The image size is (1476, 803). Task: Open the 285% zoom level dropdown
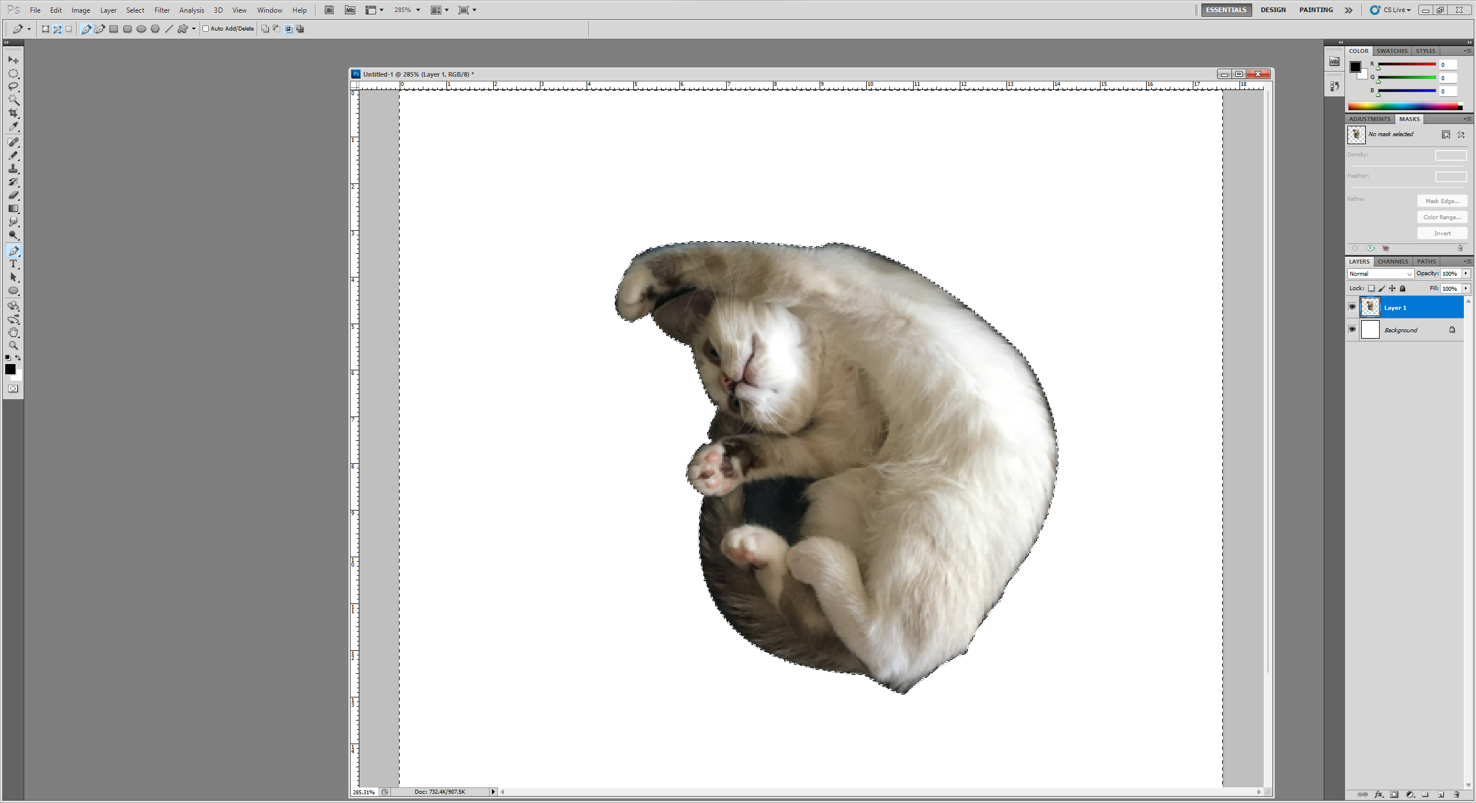coord(418,10)
